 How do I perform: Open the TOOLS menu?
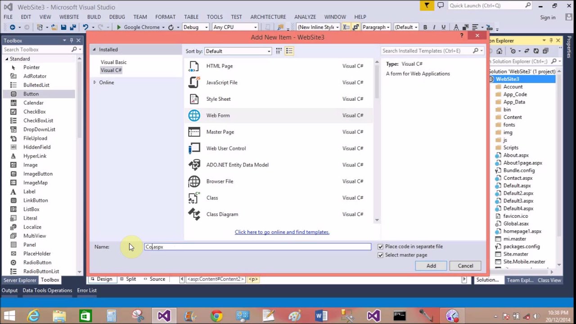point(215,17)
